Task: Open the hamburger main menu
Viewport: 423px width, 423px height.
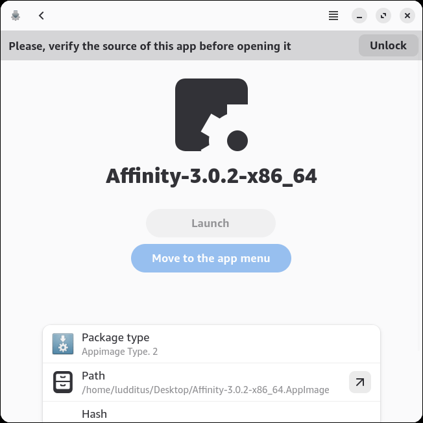Action: pyautogui.click(x=333, y=16)
